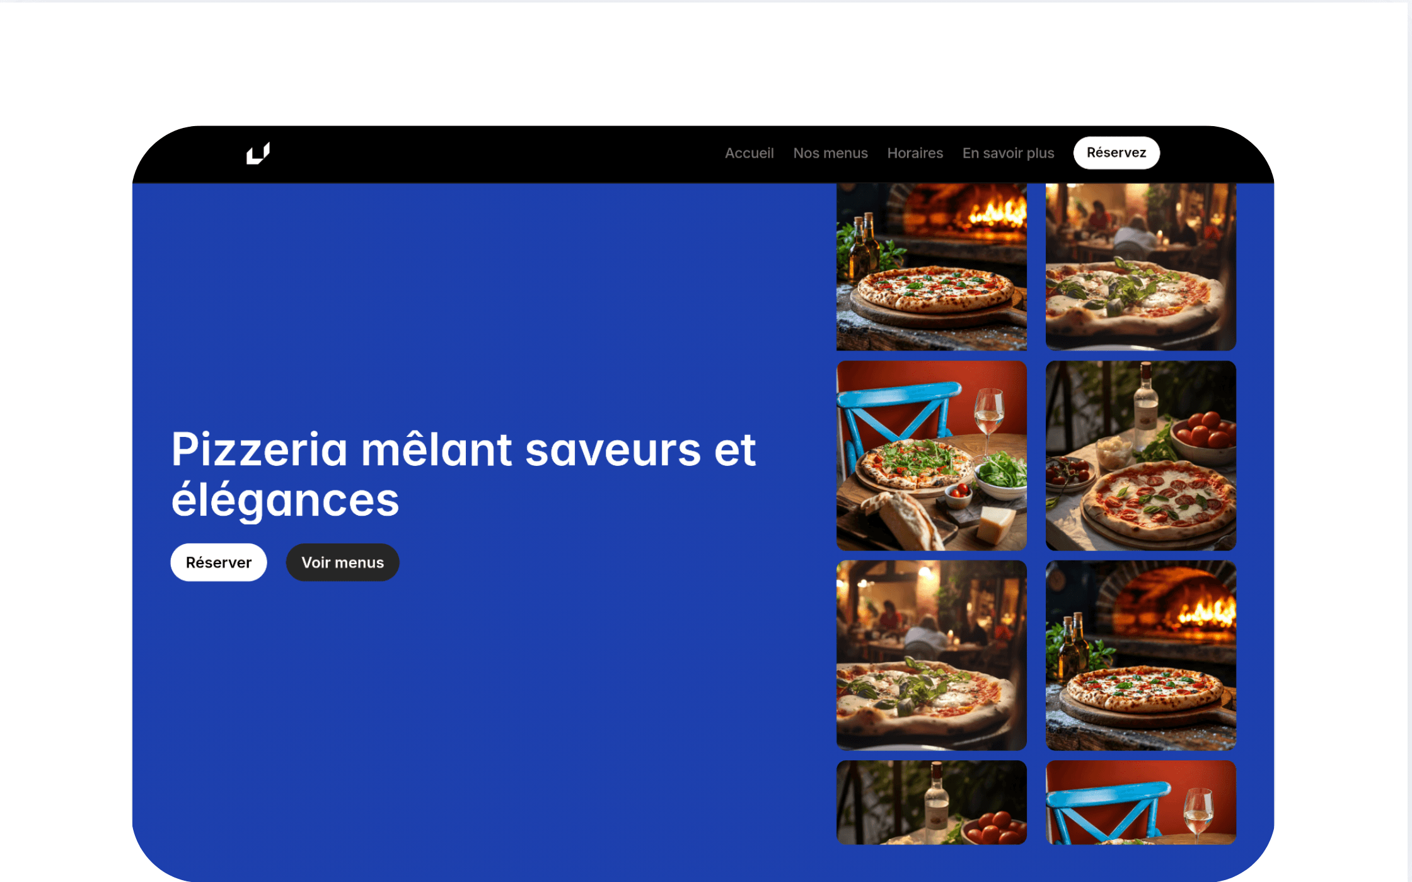1412x882 pixels.
Task: Open top-left wood-fired oven pizza photo
Action: coord(931,267)
